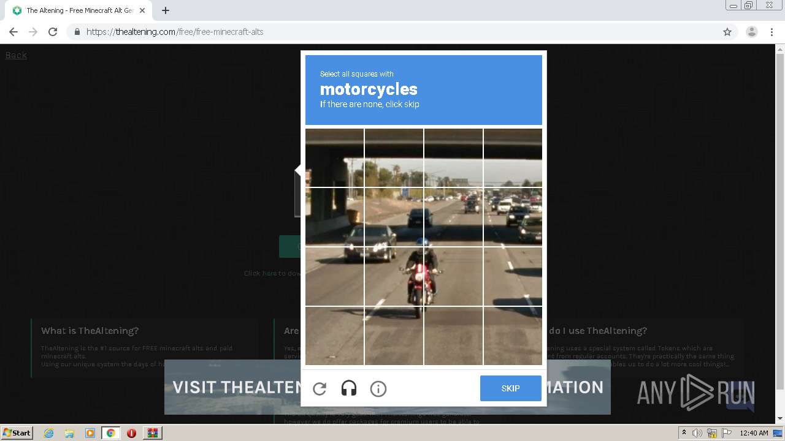Reload the browser page
Viewport: 785px width, 441px height.
[x=53, y=32]
